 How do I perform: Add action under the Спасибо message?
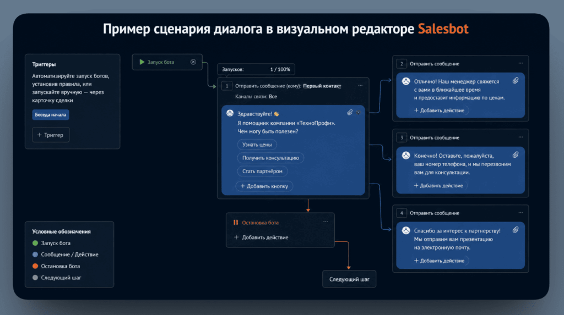point(439,261)
